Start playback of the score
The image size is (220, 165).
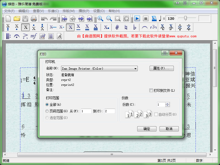pos(137,18)
